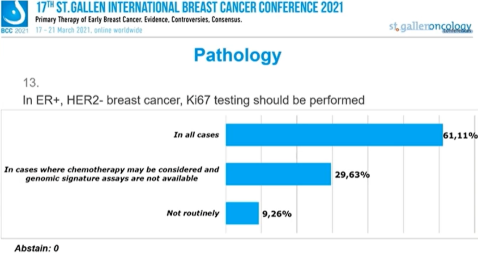Click question number 13
478x253 pixels.
point(31,83)
